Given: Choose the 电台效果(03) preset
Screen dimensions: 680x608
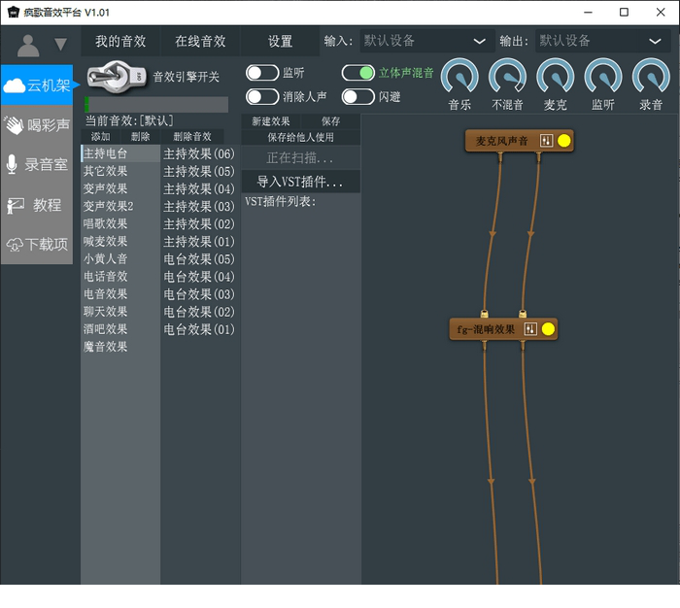Looking at the screenshot, I should coord(200,294).
